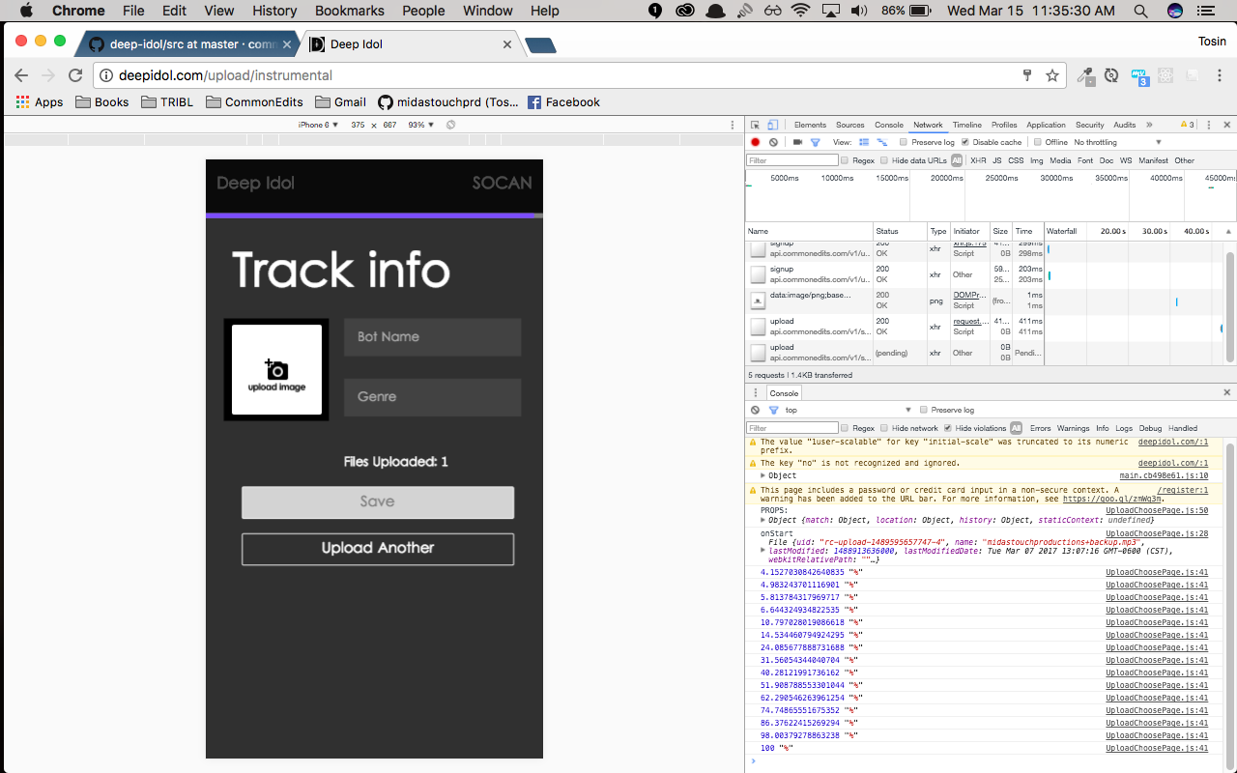Open the Facebook bookmark
This screenshot has height=773, width=1237.
(x=563, y=101)
